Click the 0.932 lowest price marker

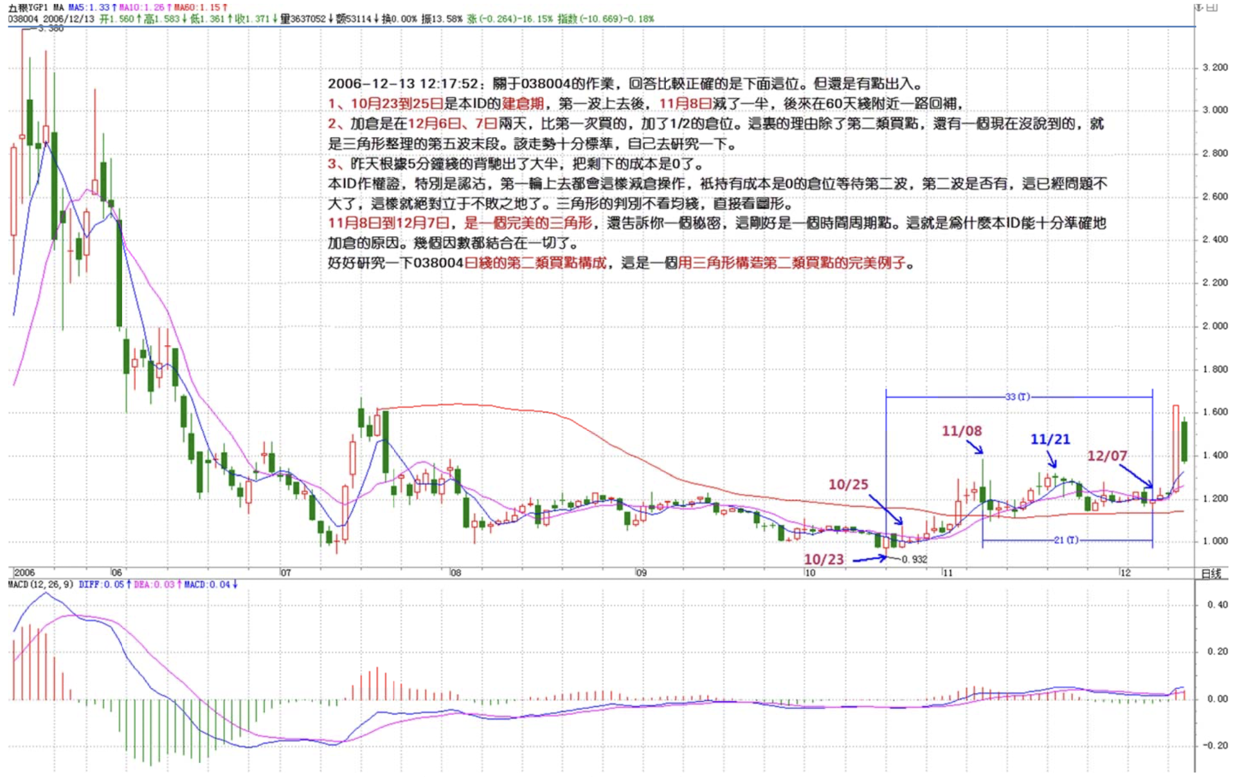(914, 559)
